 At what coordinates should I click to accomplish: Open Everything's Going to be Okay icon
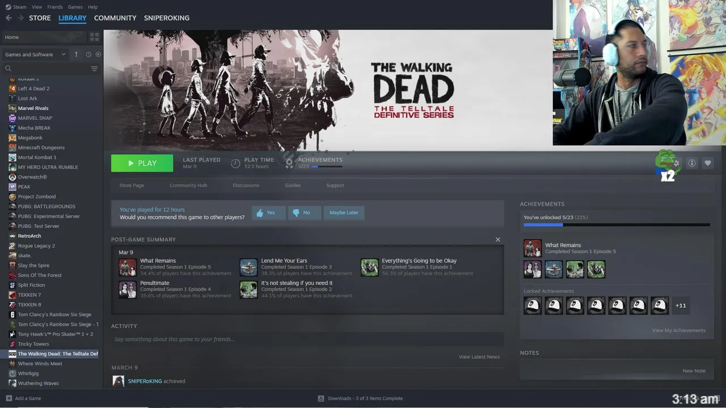click(369, 267)
